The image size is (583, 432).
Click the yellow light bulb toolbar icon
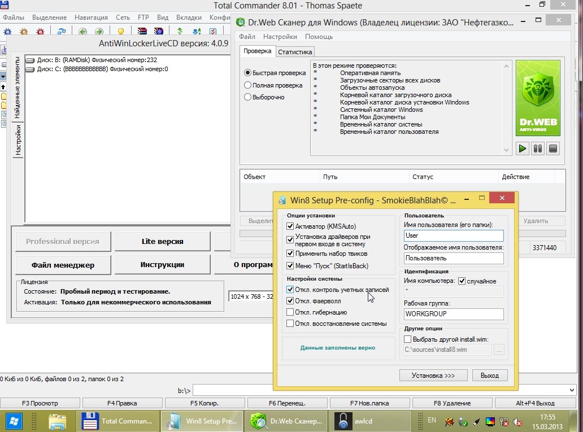(120, 32)
